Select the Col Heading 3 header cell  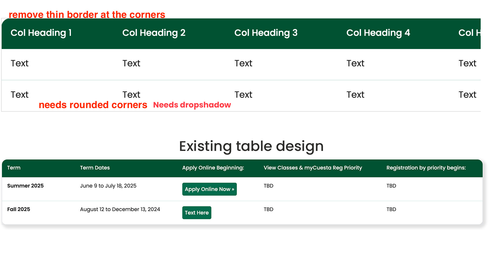[x=266, y=33]
